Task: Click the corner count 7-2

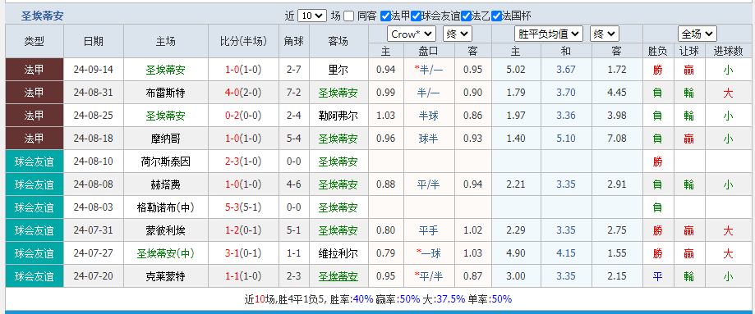Action: (x=294, y=93)
